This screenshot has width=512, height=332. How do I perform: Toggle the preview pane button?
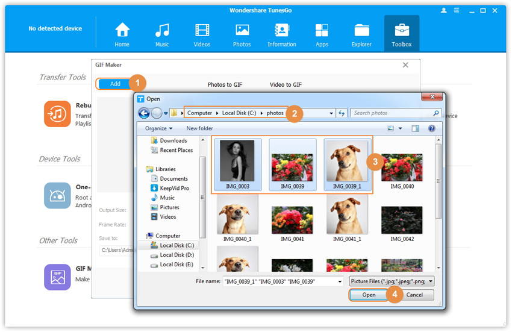click(x=416, y=128)
